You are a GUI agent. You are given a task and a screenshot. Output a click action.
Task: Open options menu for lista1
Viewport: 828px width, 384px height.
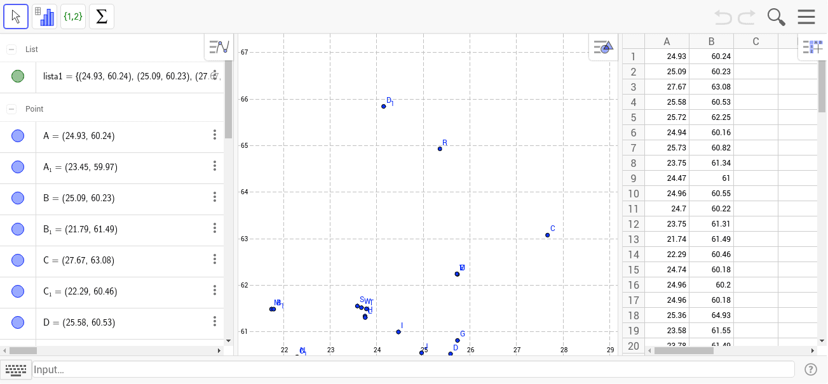click(x=215, y=77)
